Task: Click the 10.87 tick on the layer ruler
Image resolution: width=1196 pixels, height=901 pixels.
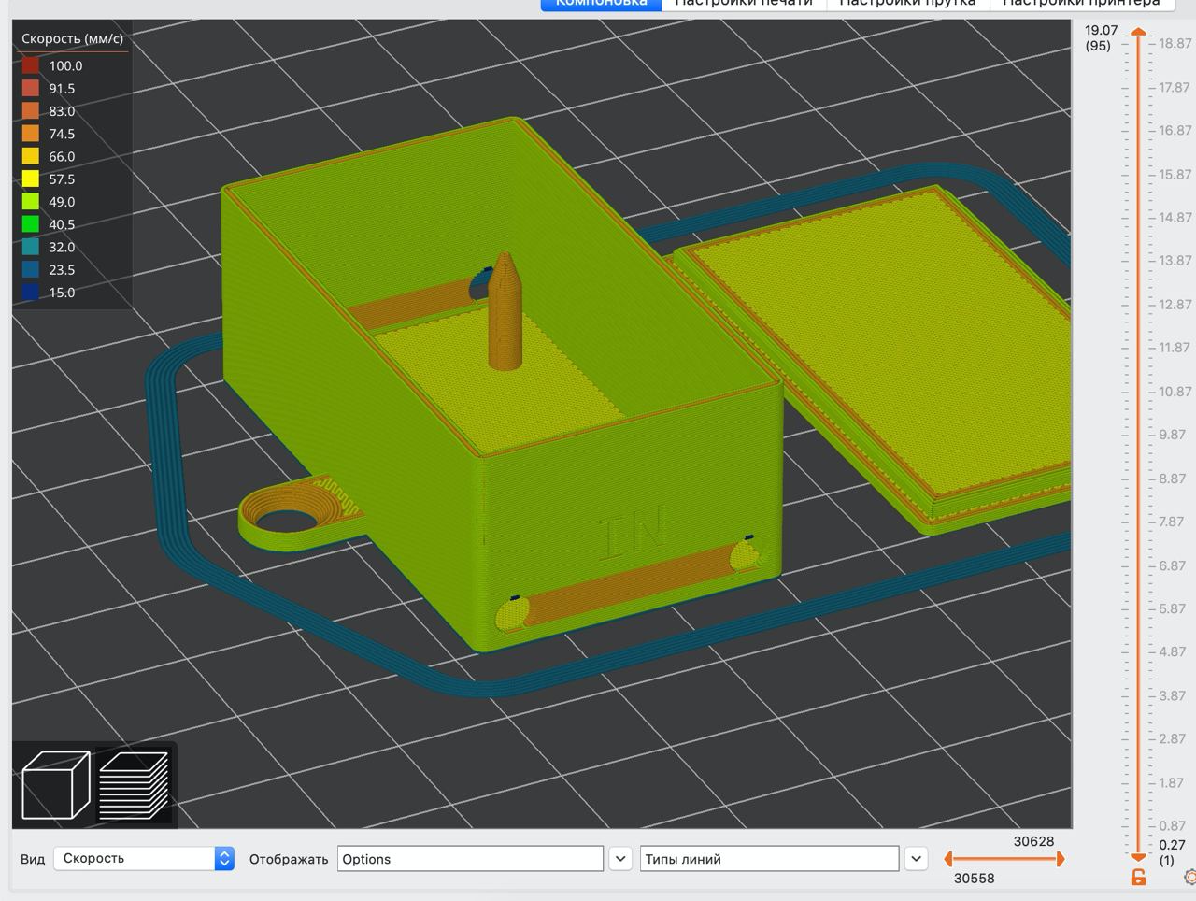Action: (x=1175, y=392)
